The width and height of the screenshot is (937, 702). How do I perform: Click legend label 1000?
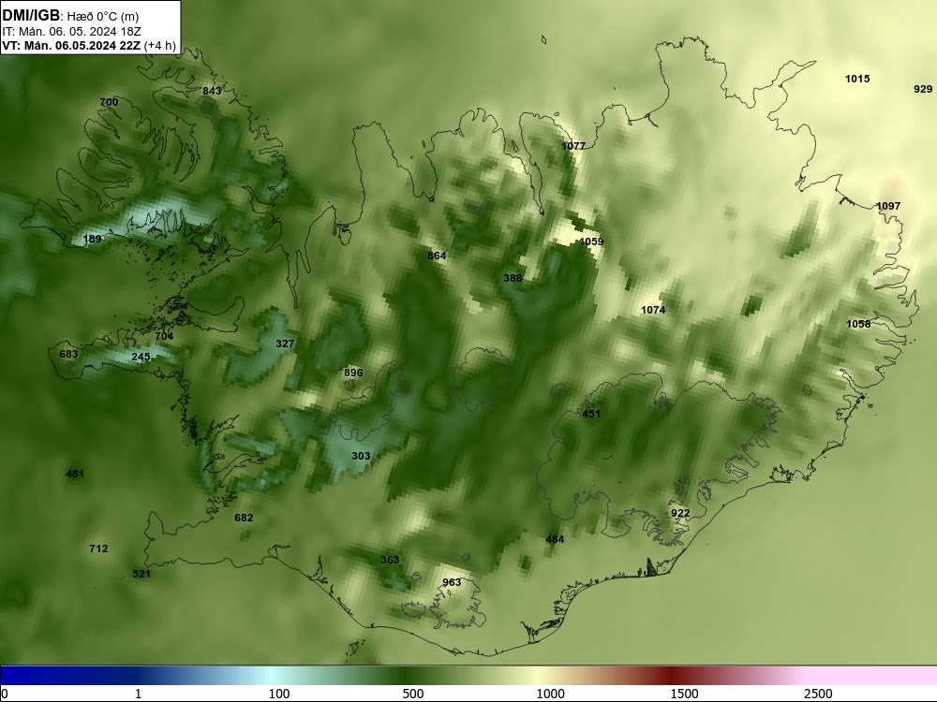550,694
